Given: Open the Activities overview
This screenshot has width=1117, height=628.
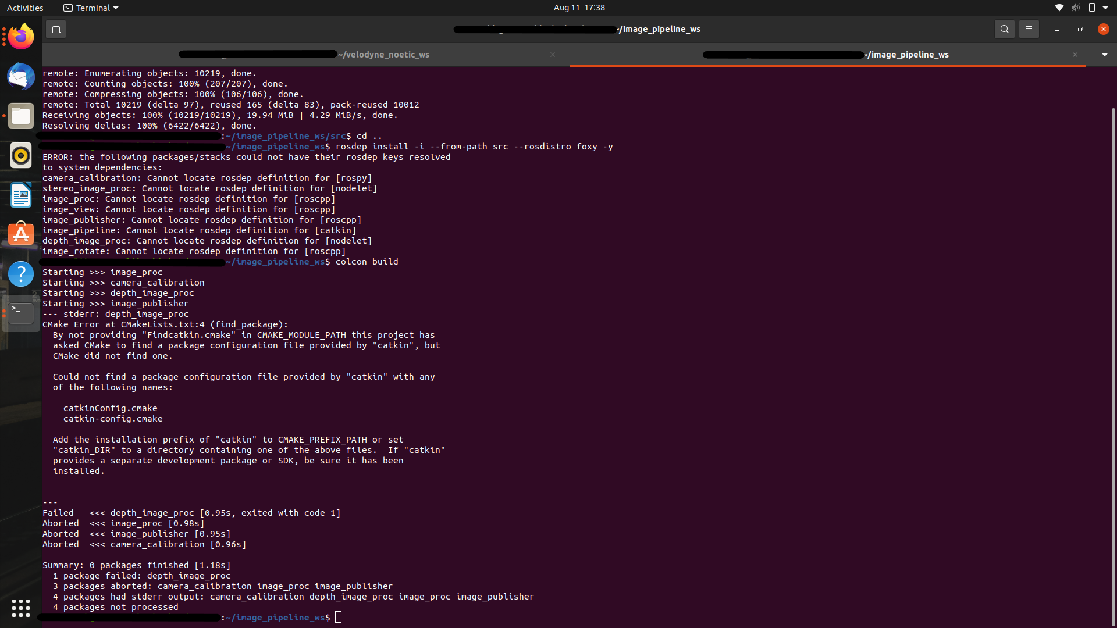Looking at the screenshot, I should pos(25,8).
